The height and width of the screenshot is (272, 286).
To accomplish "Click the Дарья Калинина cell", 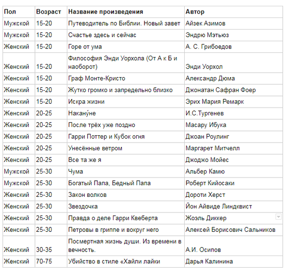I will 234,262.
